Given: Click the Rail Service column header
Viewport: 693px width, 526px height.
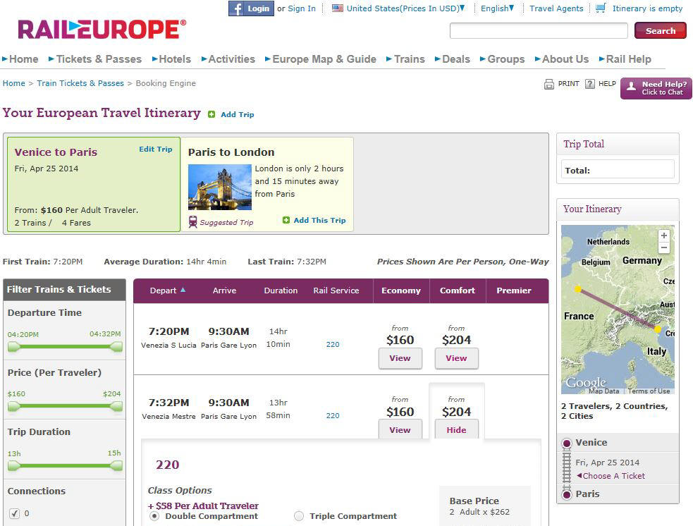Looking at the screenshot, I should [x=336, y=290].
